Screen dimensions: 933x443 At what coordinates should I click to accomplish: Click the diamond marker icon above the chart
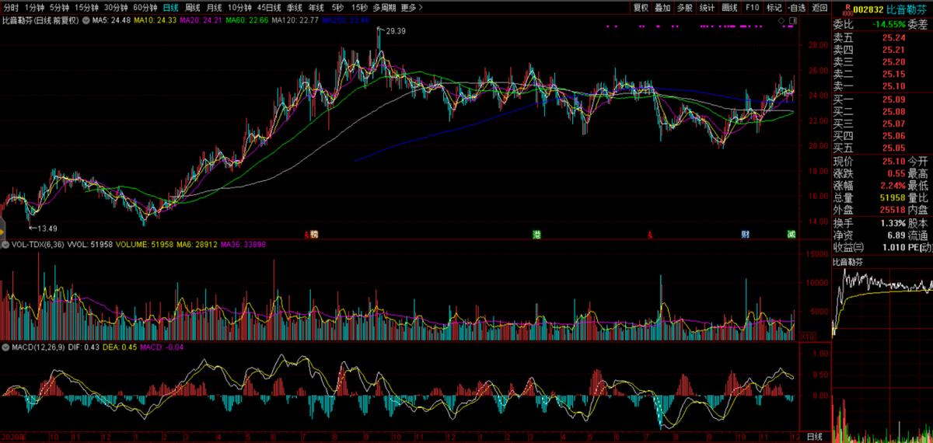click(781, 19)
